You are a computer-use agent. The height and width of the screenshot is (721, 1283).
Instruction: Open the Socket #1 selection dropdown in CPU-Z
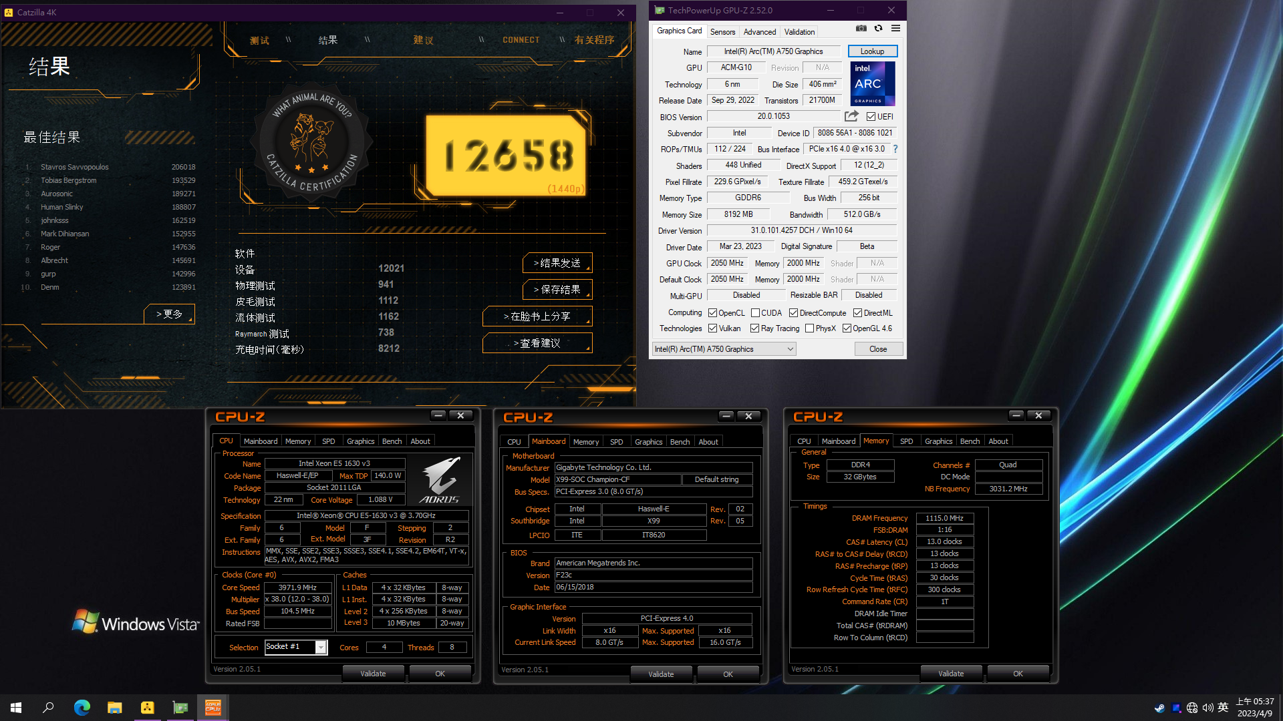pyautogui.click(x=296, y=647)
